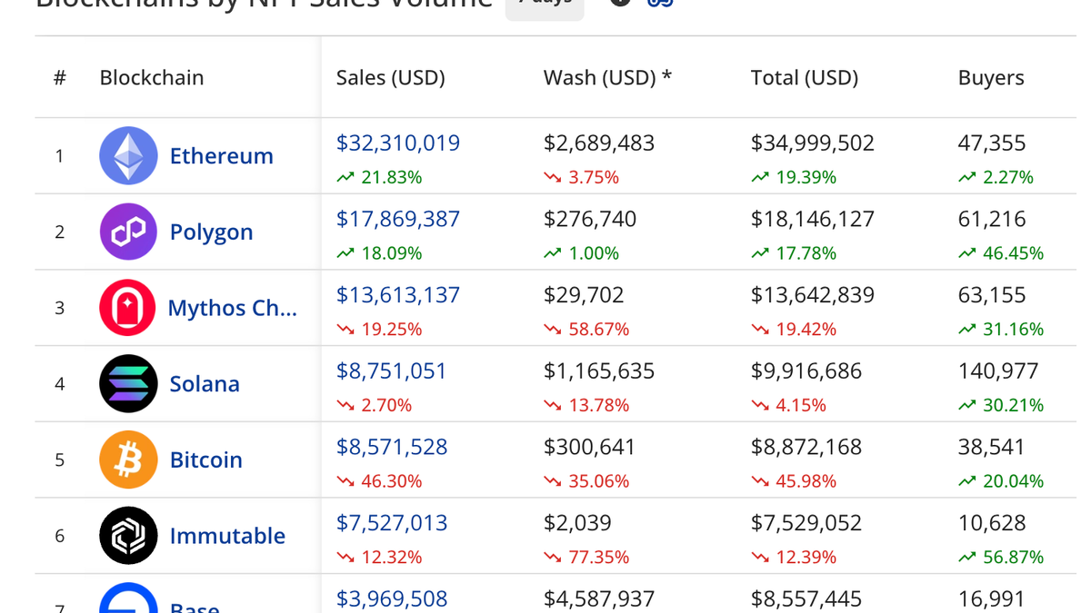Click the Solana logo icon

[x=128, y=384]
